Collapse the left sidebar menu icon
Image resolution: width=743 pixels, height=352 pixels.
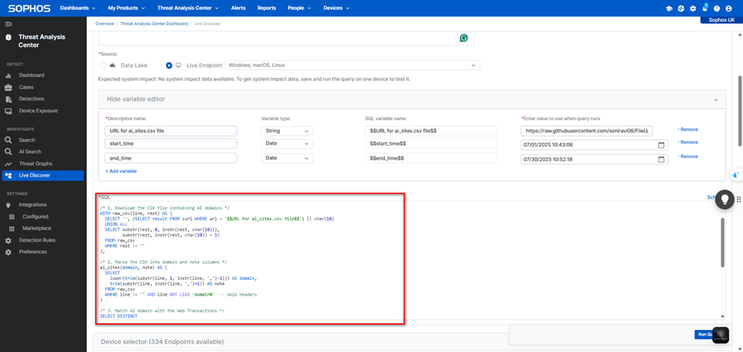8,24
